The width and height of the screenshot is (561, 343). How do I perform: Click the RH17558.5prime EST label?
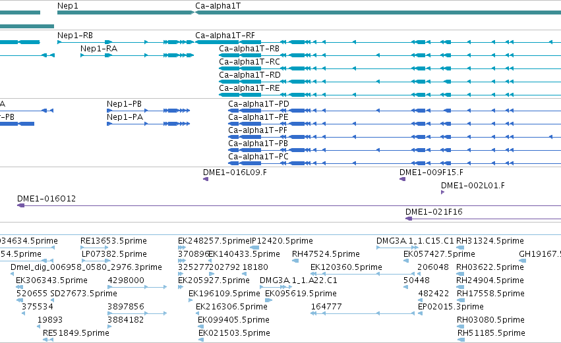(x=491, y=294)
